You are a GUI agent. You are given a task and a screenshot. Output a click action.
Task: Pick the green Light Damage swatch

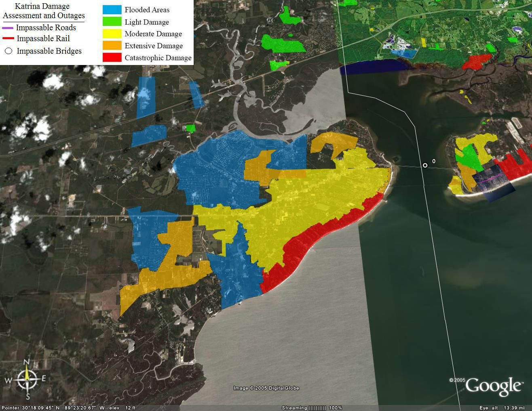(x=112, y=22)
